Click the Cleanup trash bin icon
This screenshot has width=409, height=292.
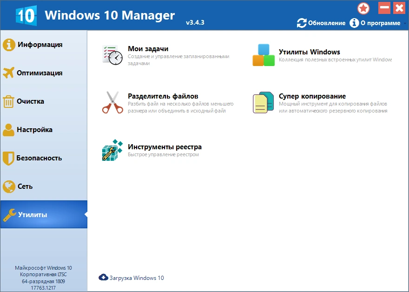pos(8,101)
